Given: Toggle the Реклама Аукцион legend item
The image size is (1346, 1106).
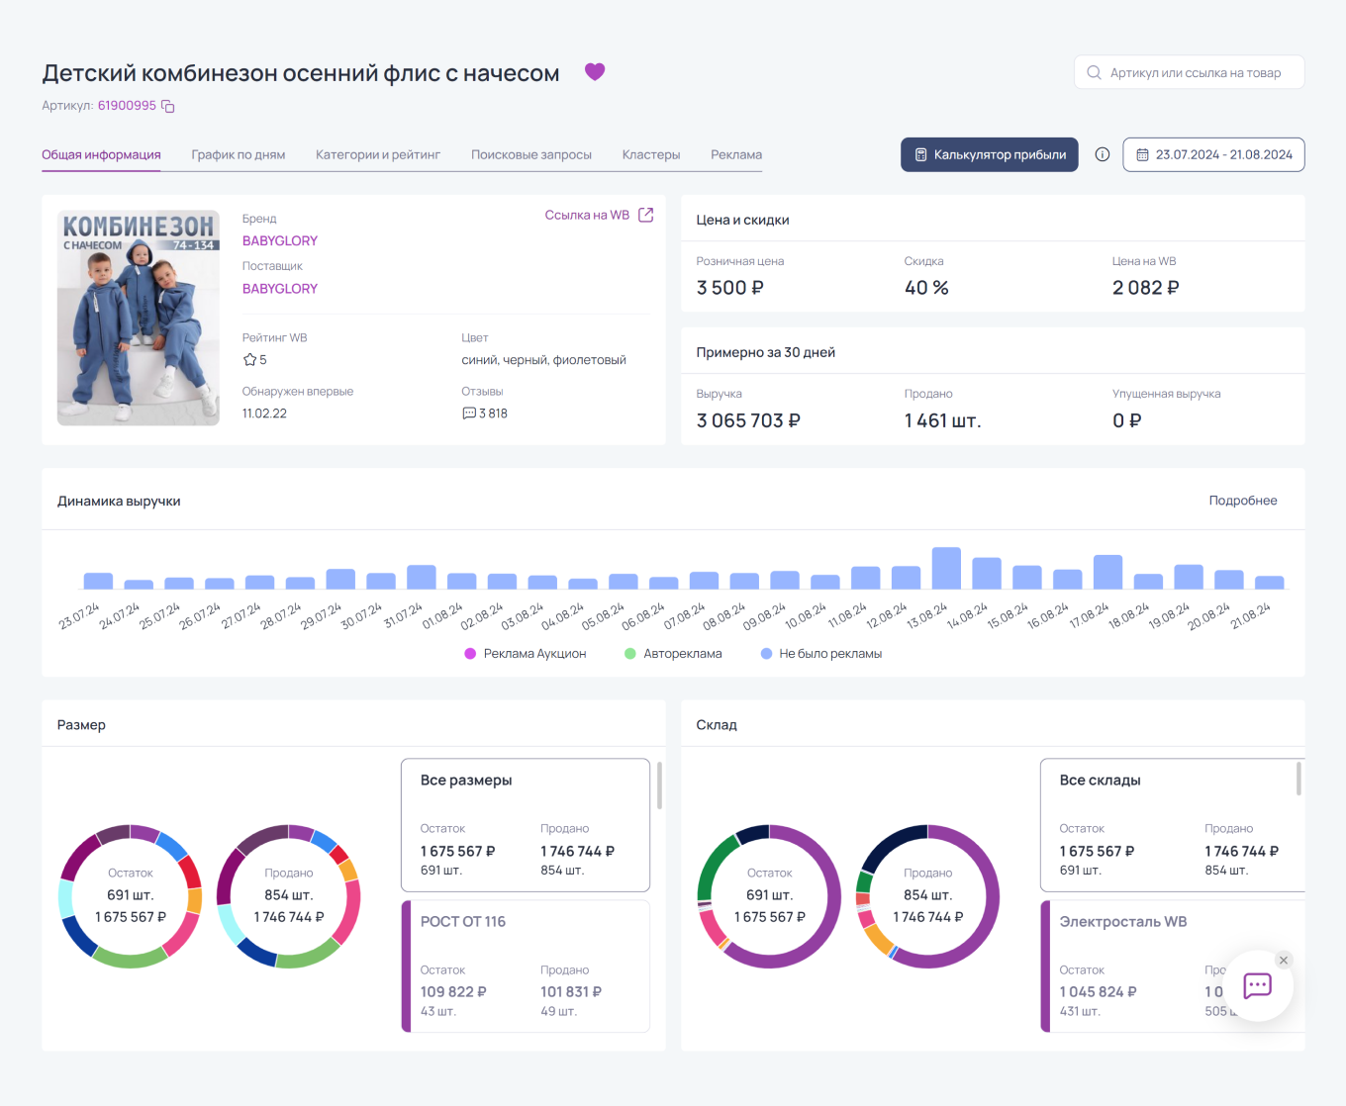Looking at the screenshot, I should 526,653.
